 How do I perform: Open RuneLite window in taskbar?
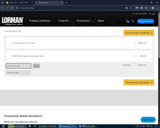pos(47,126)
